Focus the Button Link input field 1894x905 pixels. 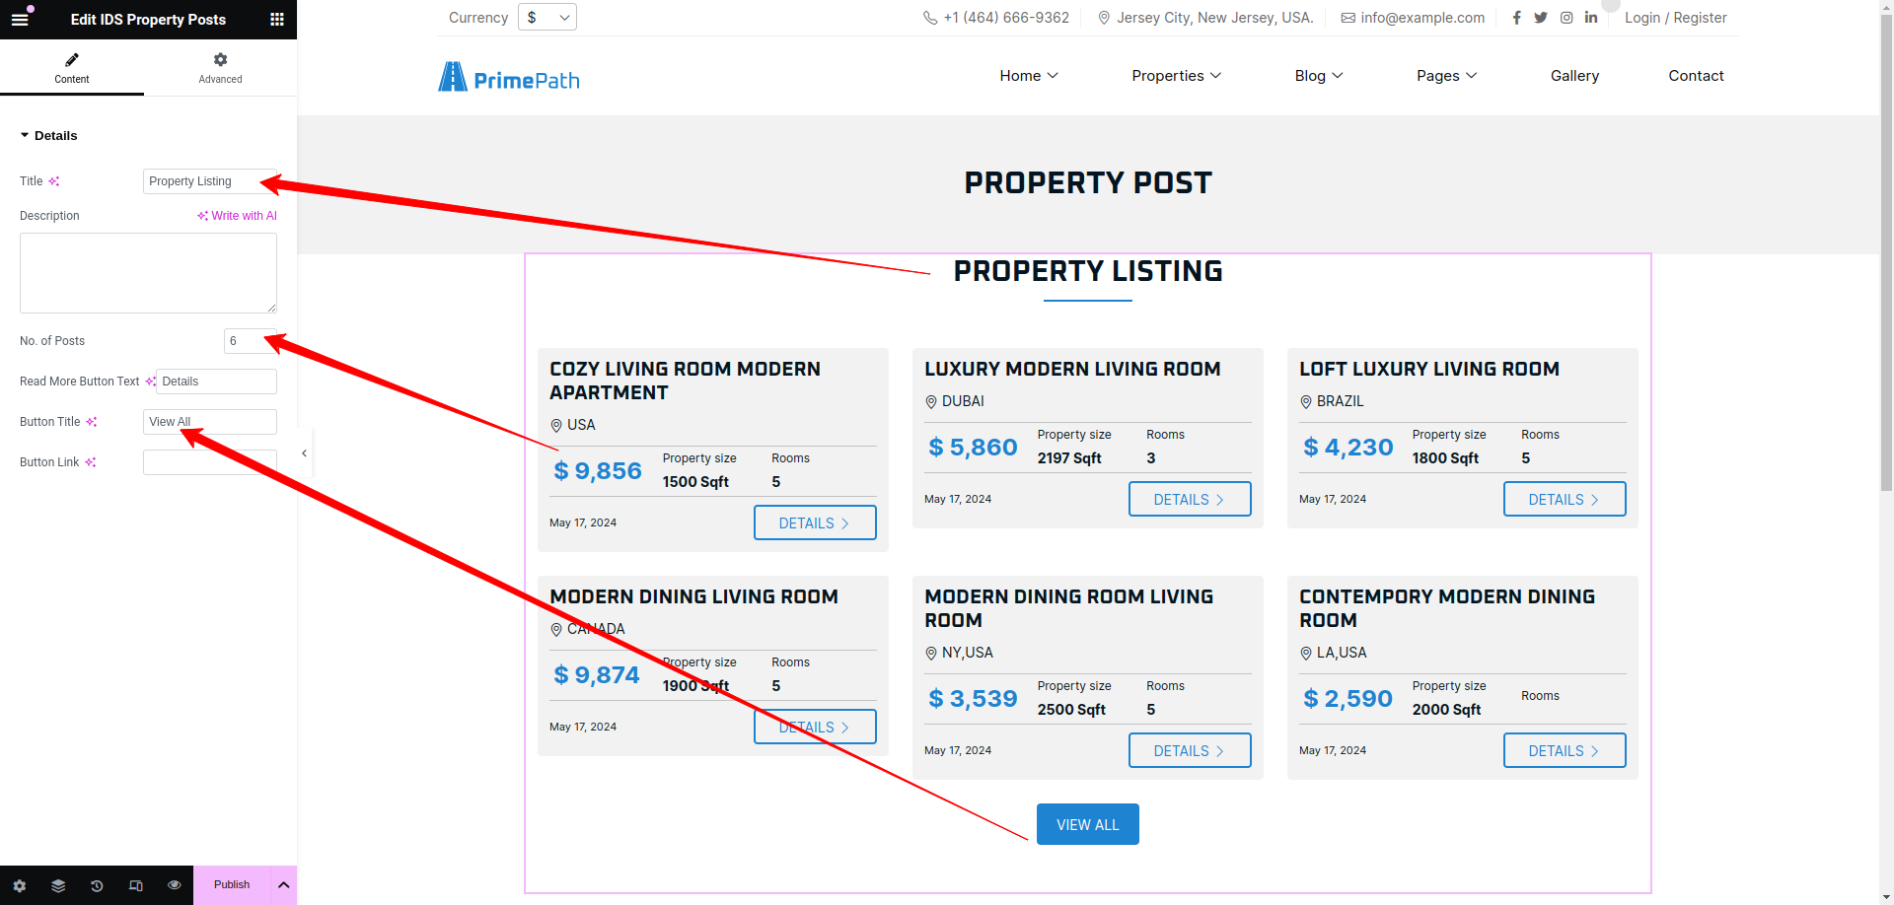click(x=210, y=462)
